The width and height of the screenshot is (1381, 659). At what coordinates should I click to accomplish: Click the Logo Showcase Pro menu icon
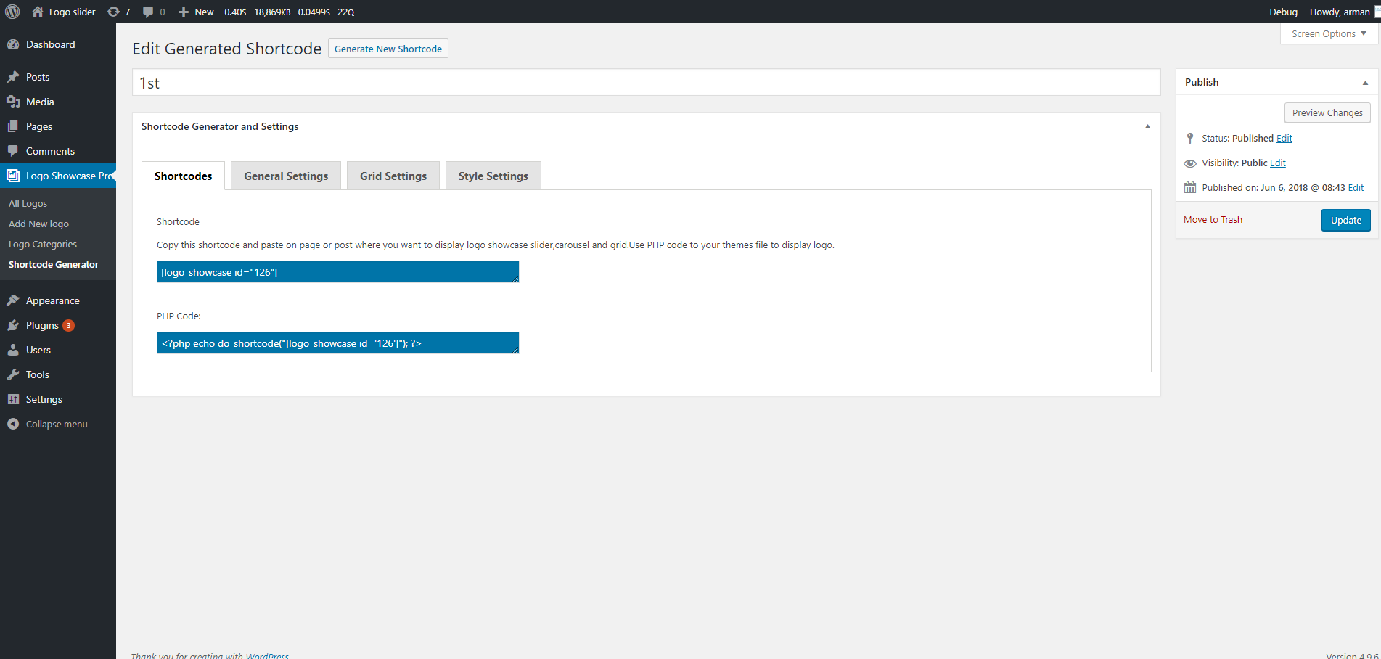click(13, 176)
